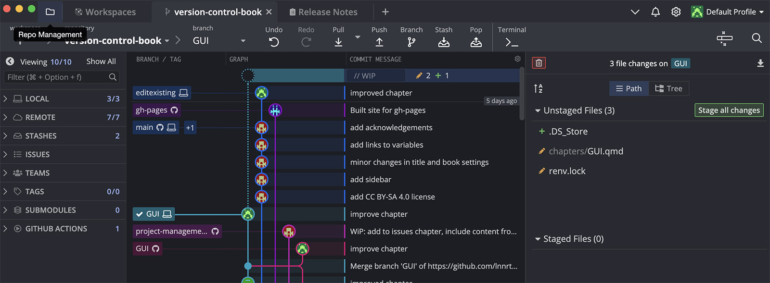This screenshot has width=770, height=283.
Task: Click project-management commit avatar node
Action: click(289, 231)
